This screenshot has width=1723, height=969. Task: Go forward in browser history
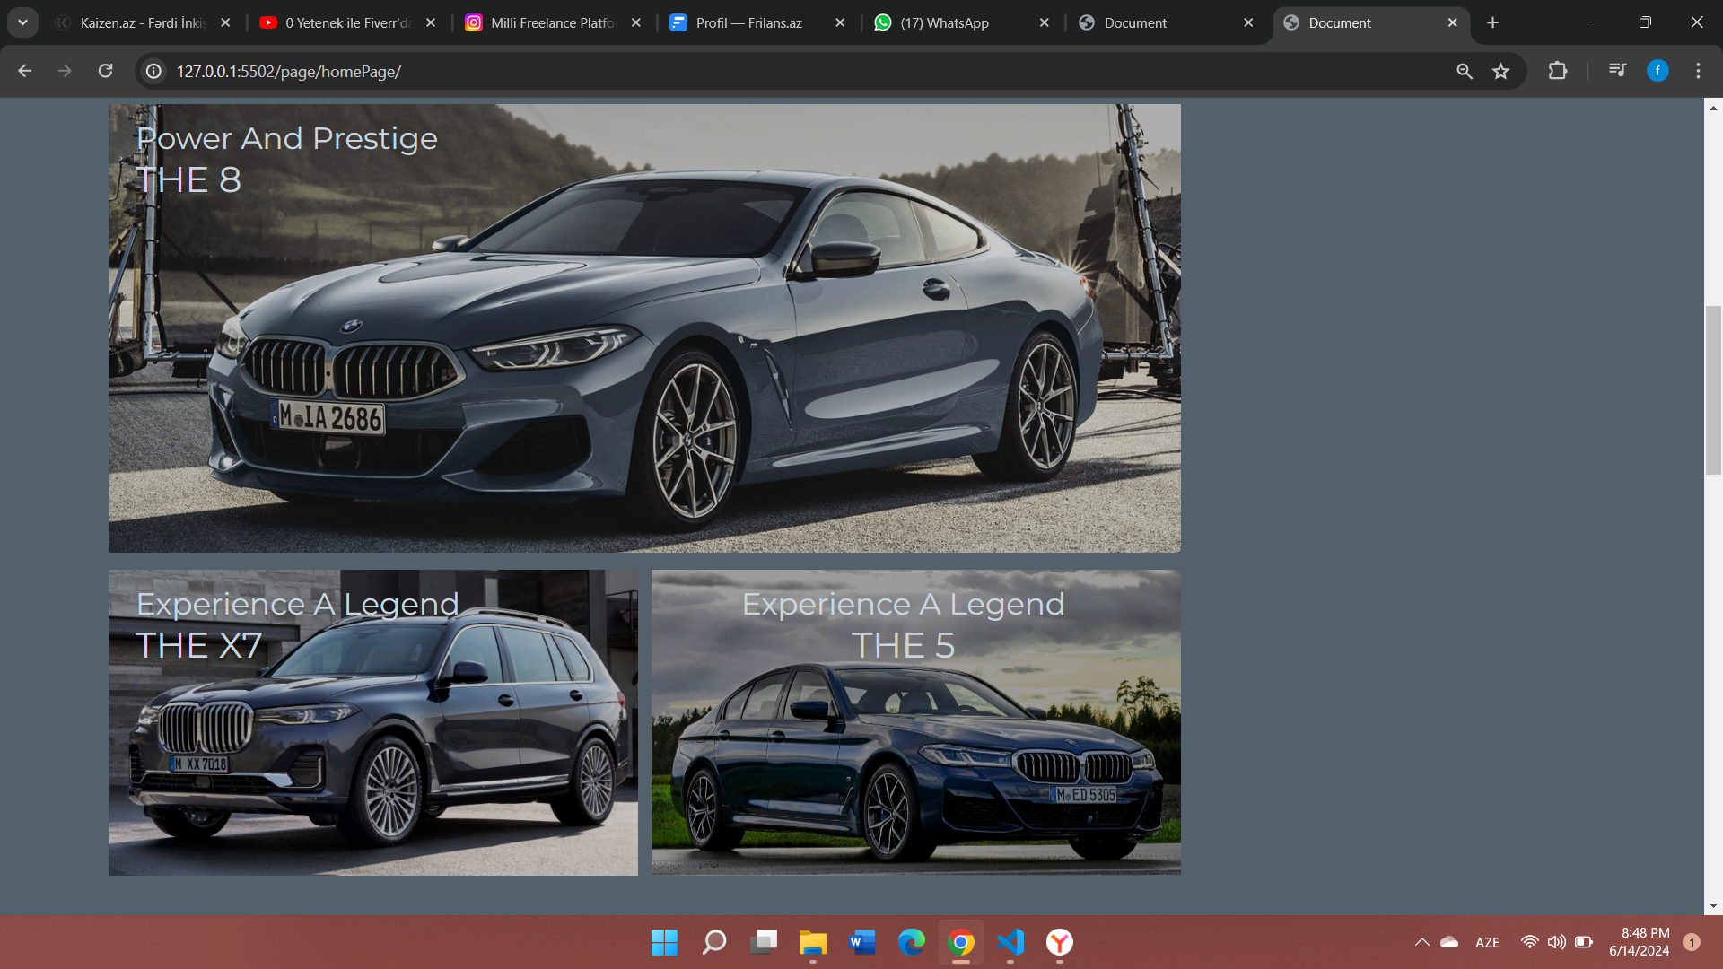click(x=65, y=71)
